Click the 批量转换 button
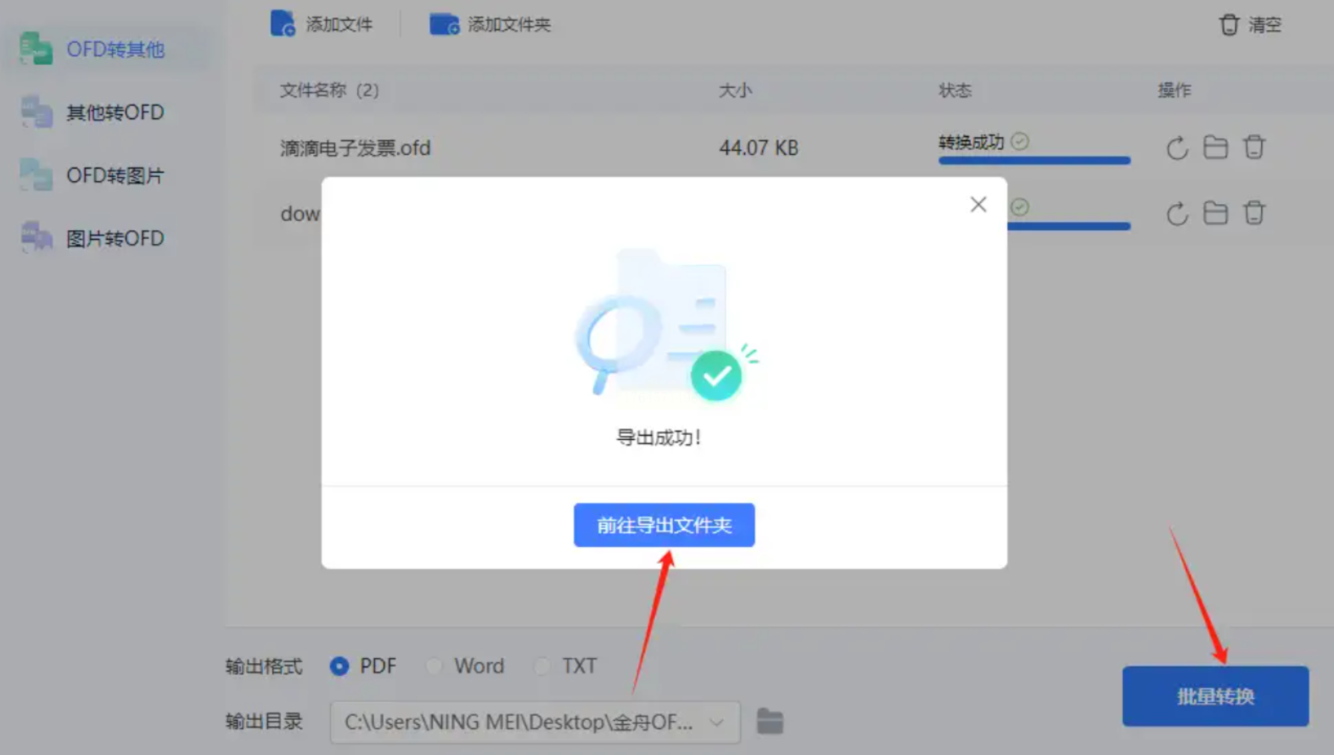Viewport: 1334px width, 755px height. click(1215, 696)
